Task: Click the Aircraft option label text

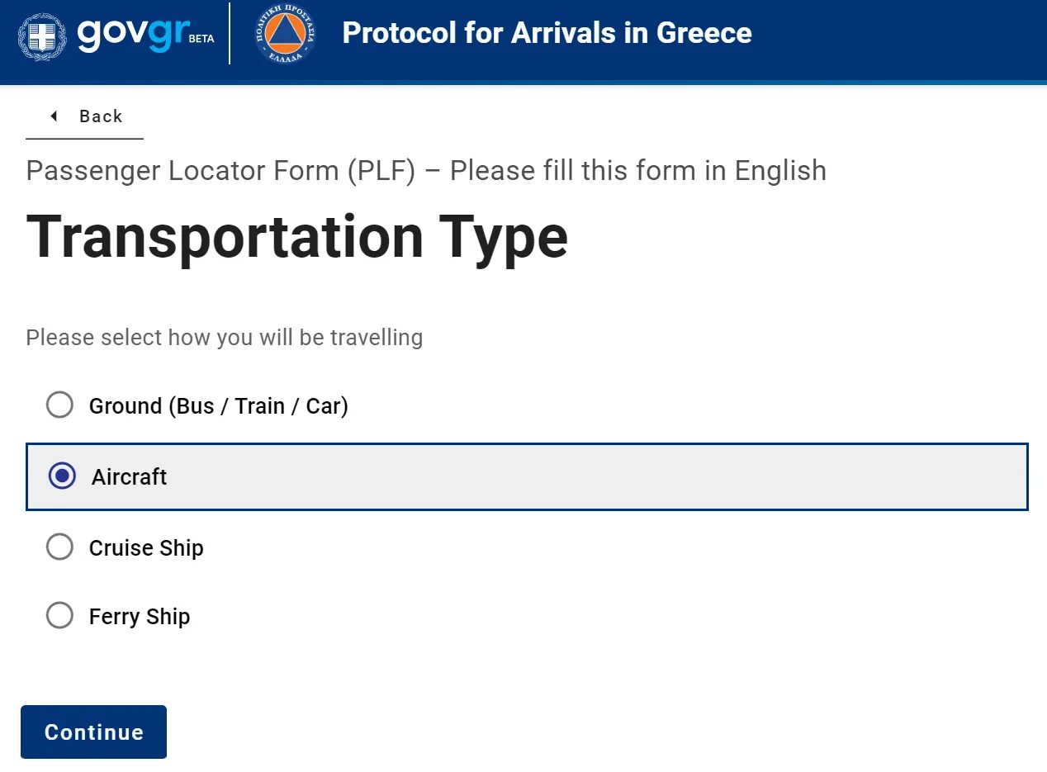Action: [130, 477]
